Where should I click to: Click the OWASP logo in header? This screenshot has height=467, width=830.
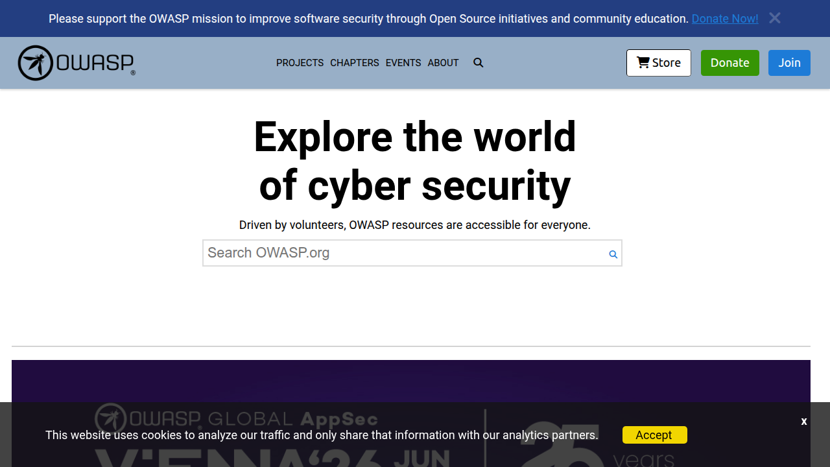coord(77,63)
